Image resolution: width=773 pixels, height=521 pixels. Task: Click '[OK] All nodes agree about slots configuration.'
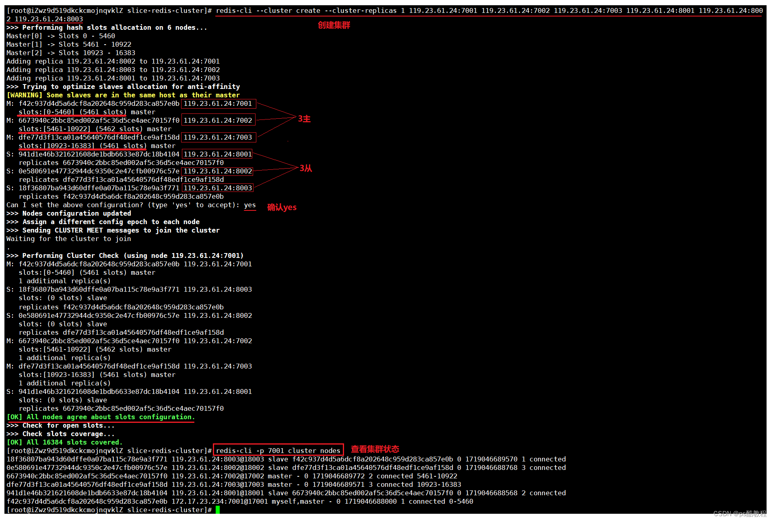tap(101, 417)
